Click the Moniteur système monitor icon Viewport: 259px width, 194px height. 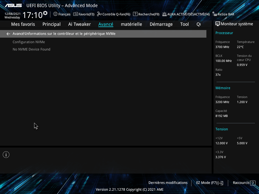tap(218, 24)
